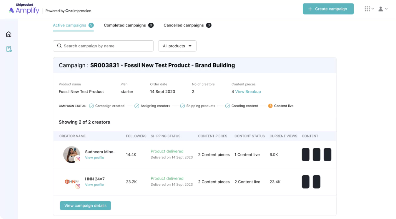Click Sudheera's Instagram badge icon
396x219 pixels.
[x=78, y=159]
